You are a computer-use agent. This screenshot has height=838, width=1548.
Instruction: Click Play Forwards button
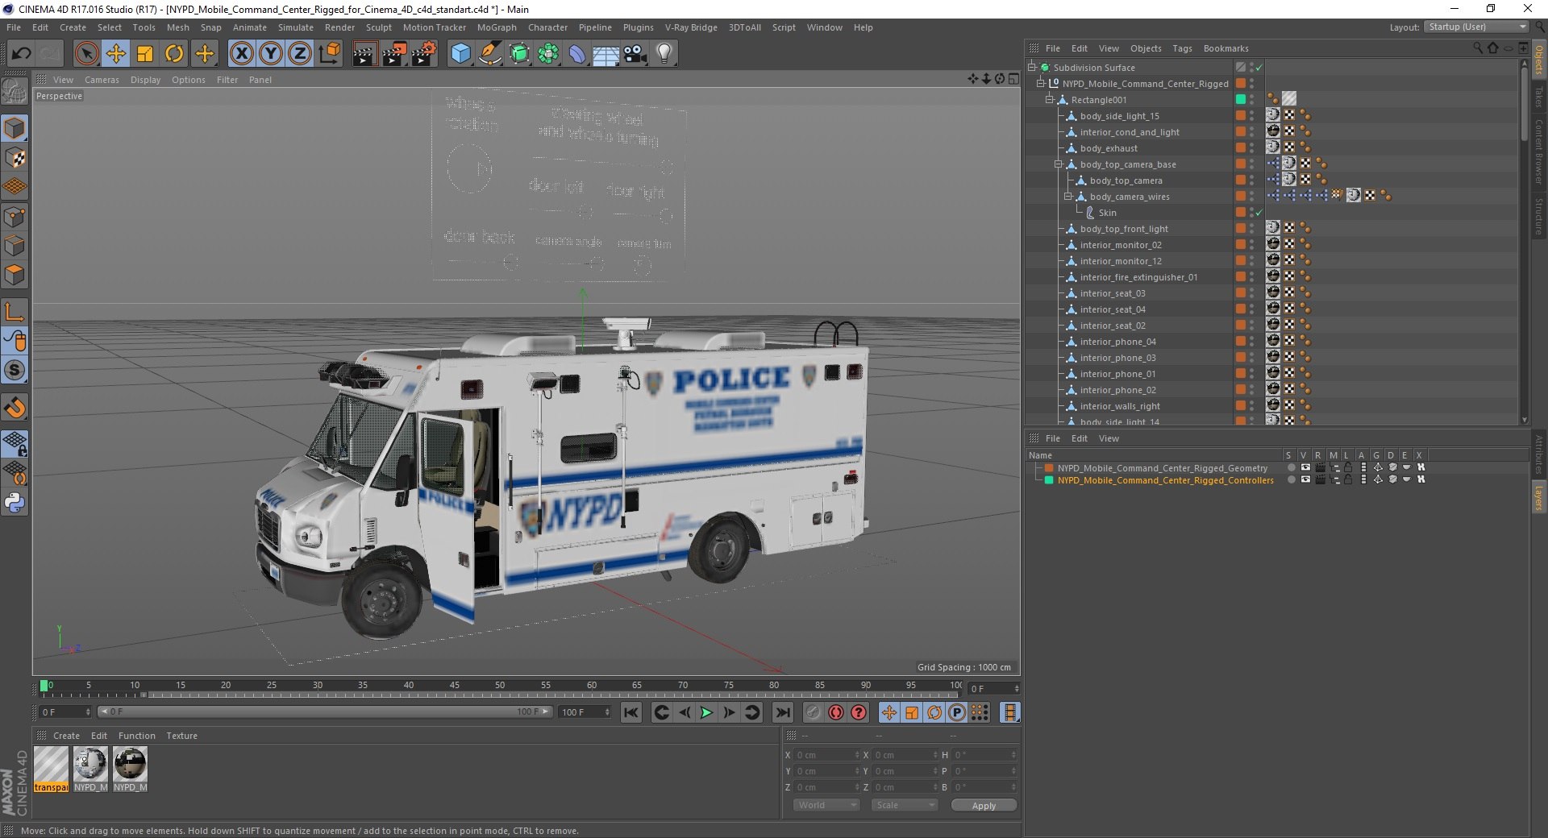[706, 712]
